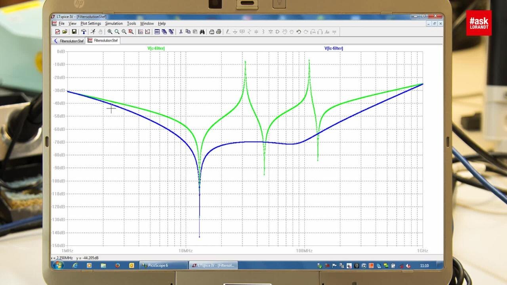507x285 pixels.
Task: Expand the Tools menu
Action: click(131, 23)
